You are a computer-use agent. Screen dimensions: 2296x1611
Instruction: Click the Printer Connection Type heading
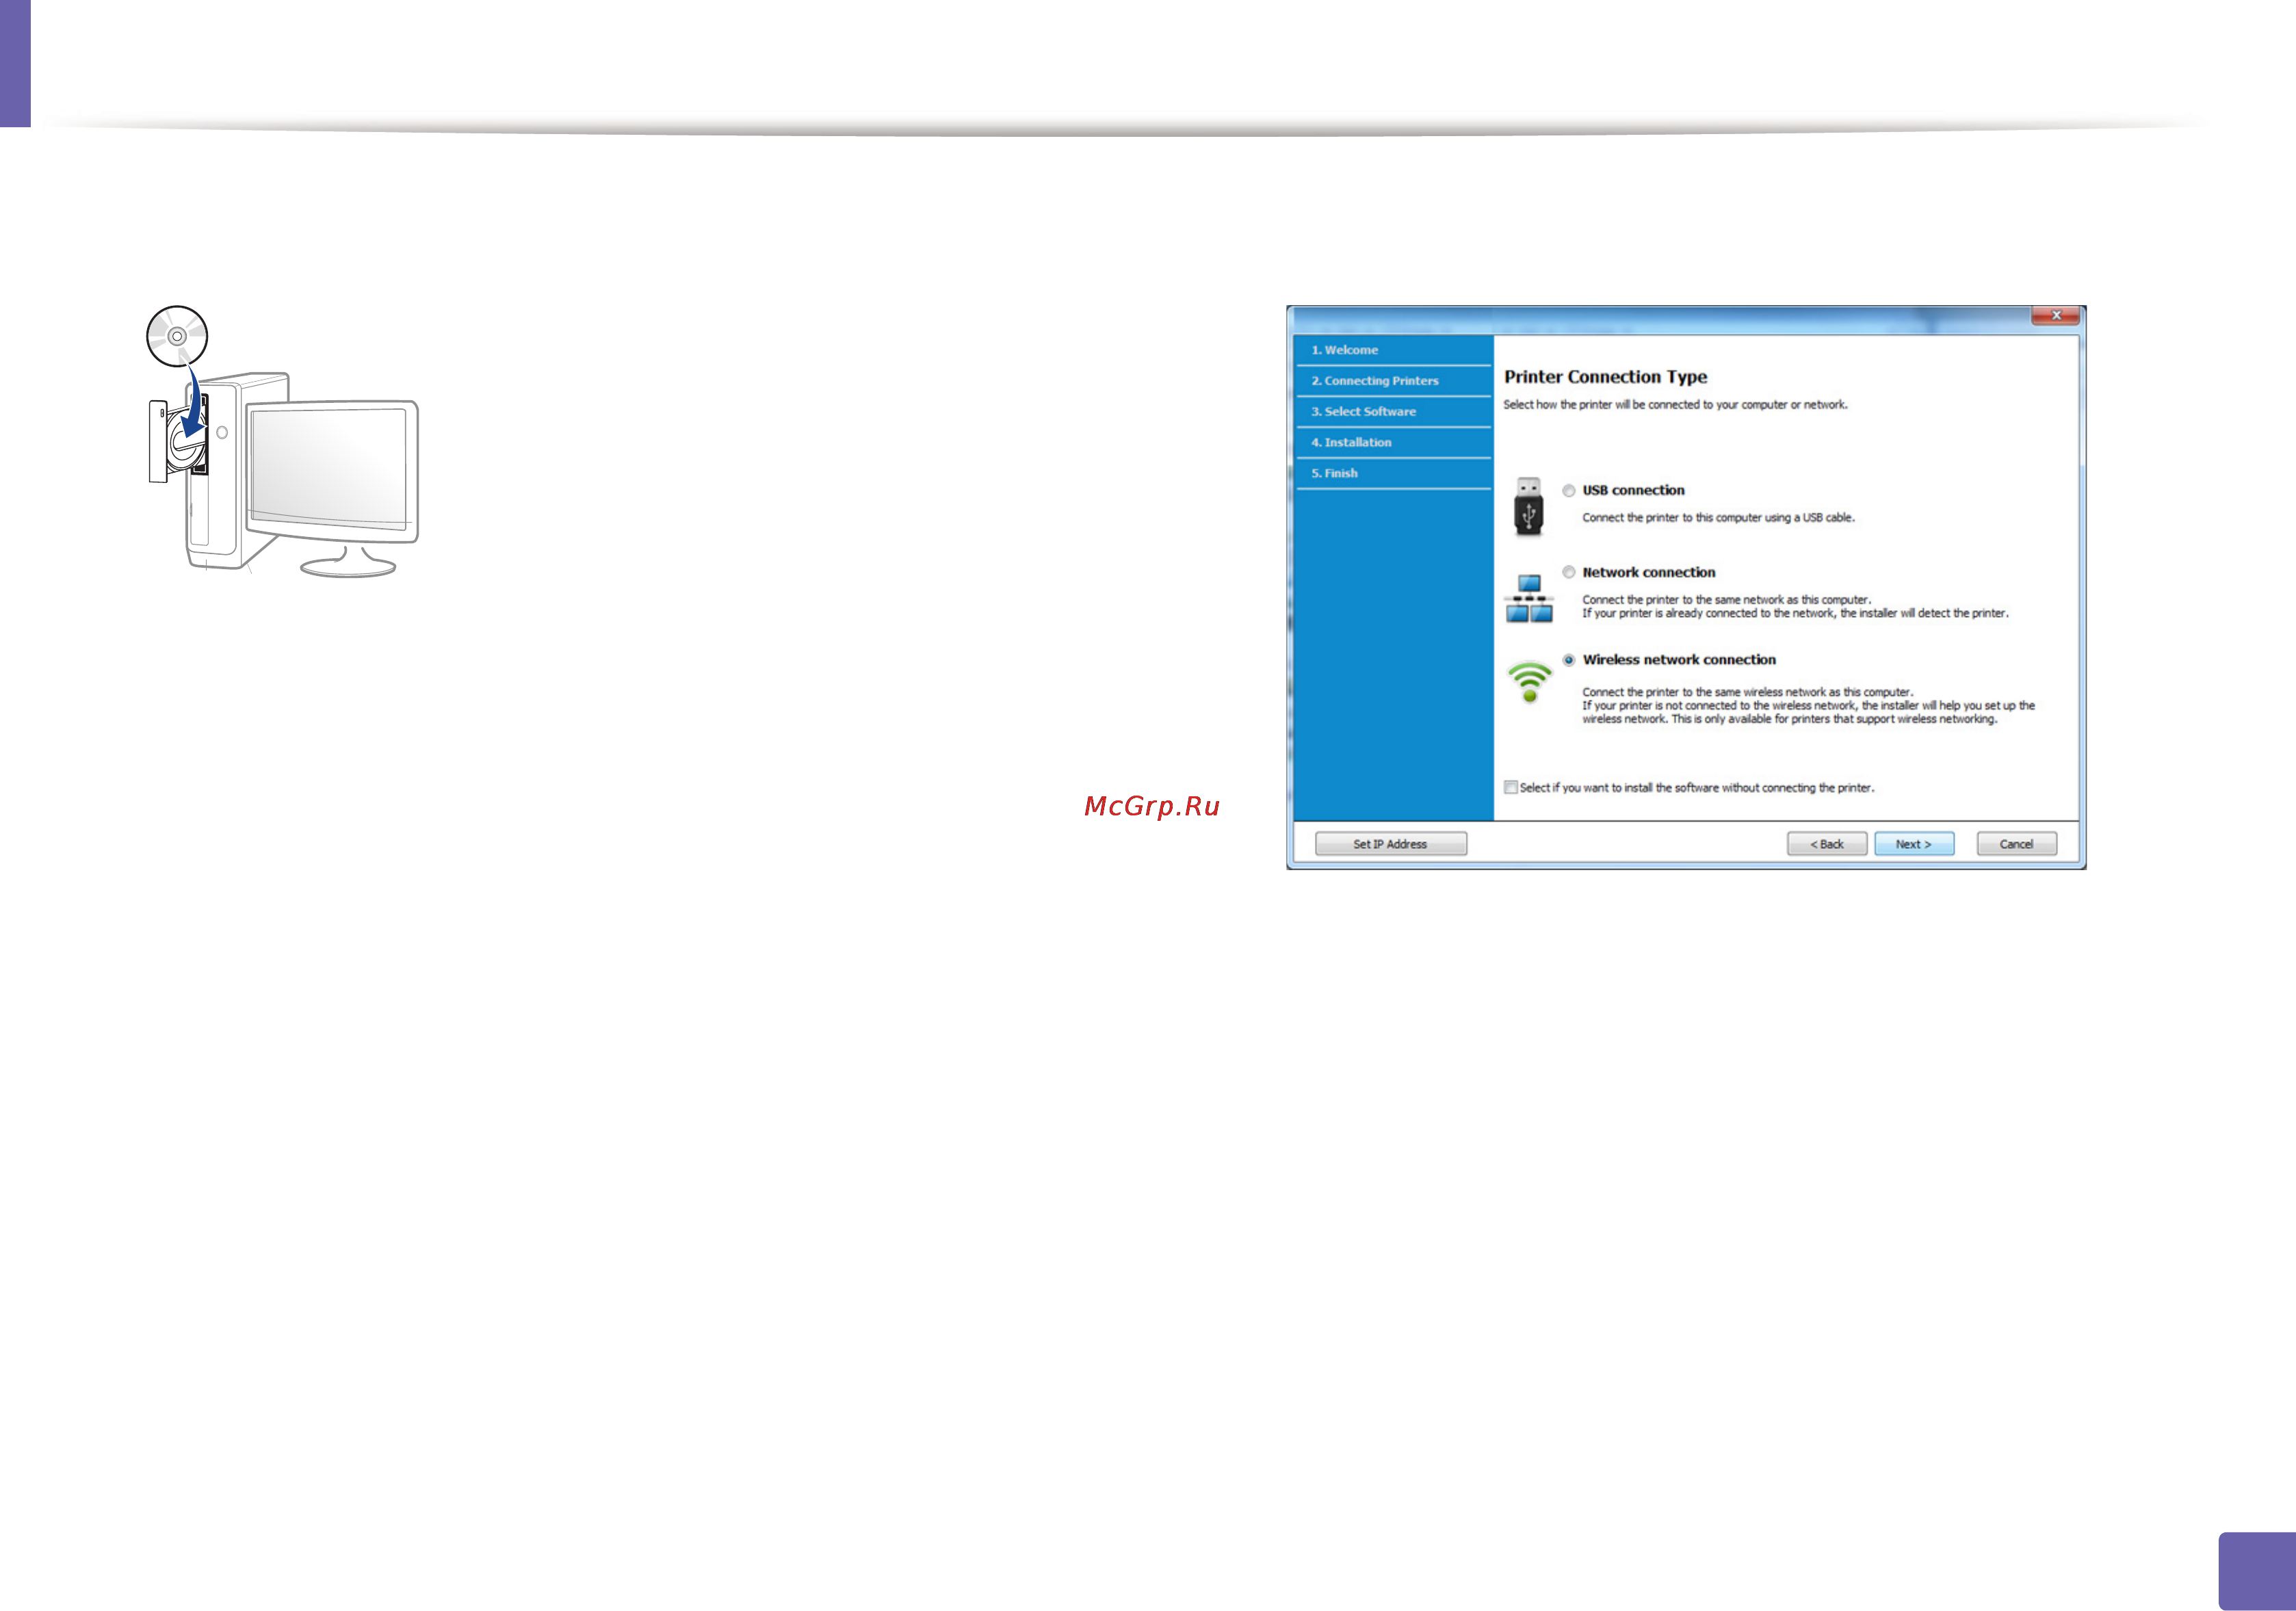click(1605, 377)
